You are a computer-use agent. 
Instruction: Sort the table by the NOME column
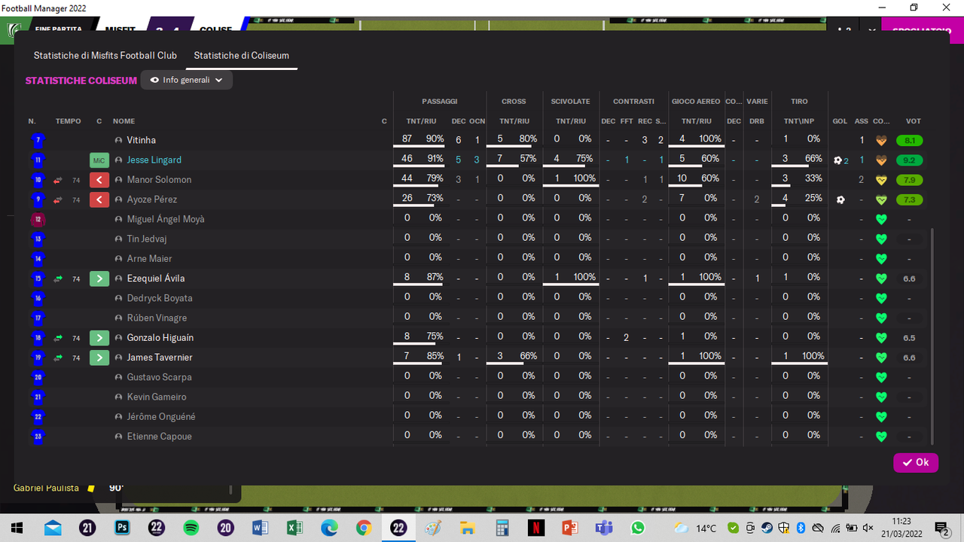(124, 121)
